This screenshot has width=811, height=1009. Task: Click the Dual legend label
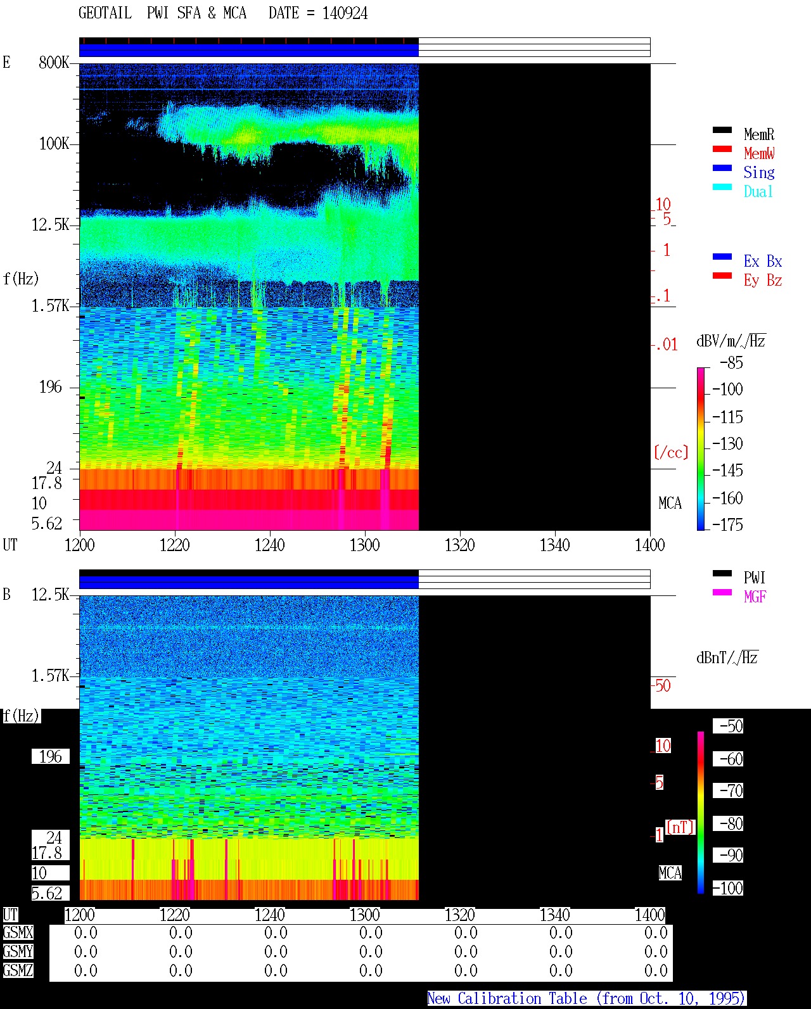pyautogui.click(x=759, y=191)
